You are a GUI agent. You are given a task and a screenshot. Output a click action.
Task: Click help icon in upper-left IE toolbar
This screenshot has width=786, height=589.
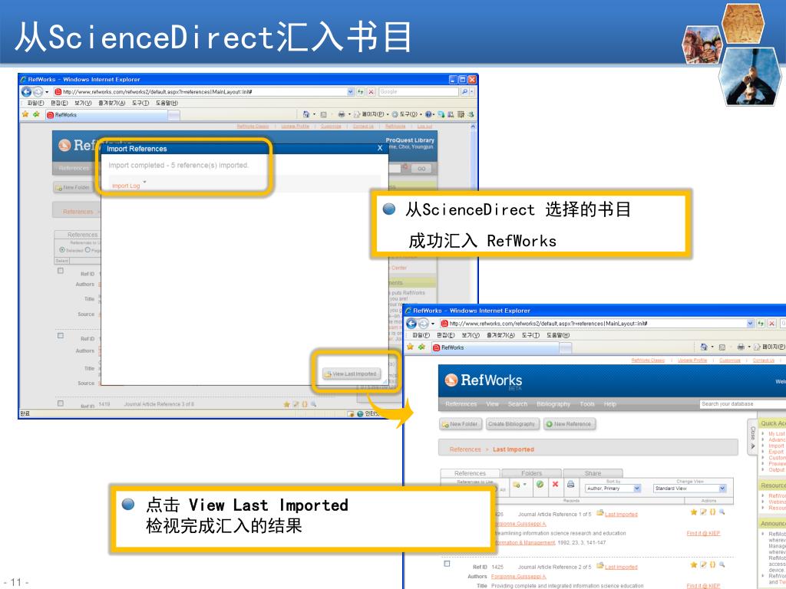click(x=429, y=114)
